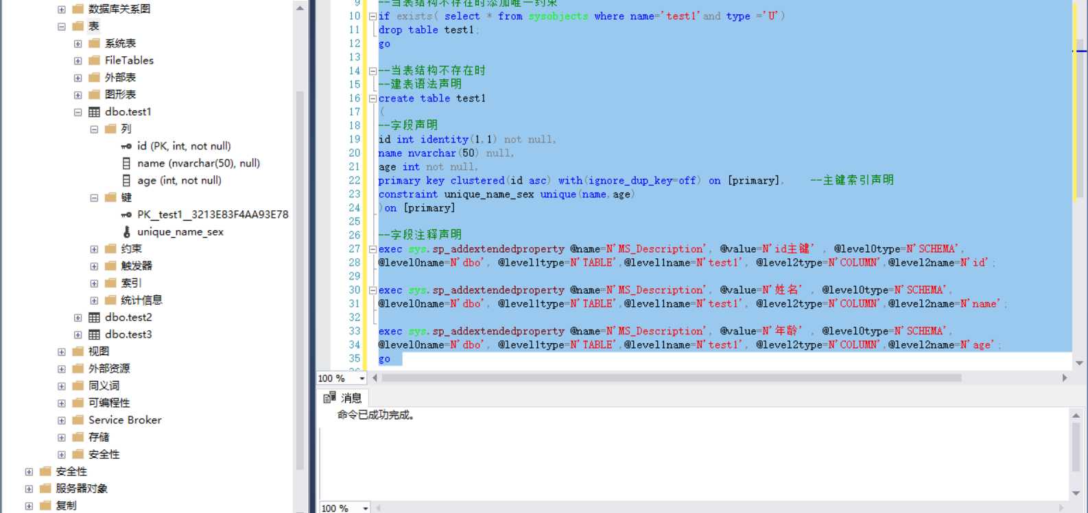This screenshot has width=1088, height=513.
Task: Click the editor horizontal scrollbar thumb
Action: [671, 378]
